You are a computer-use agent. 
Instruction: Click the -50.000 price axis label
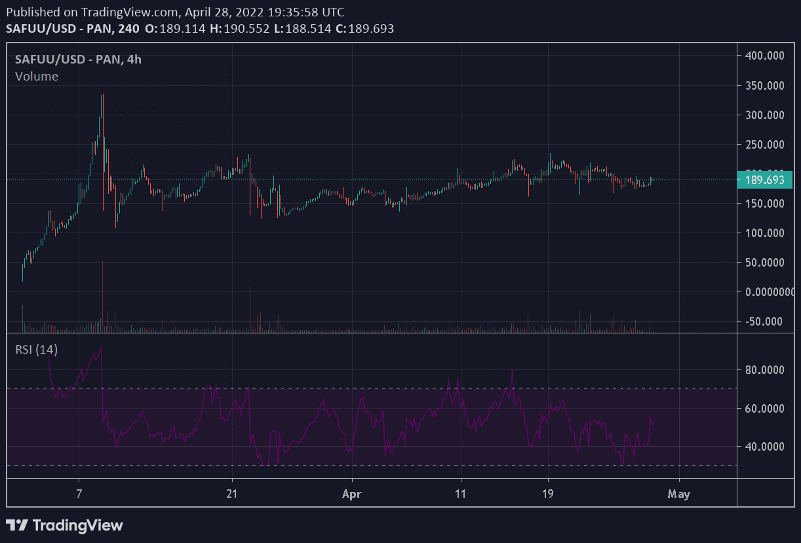click(764, 321)
